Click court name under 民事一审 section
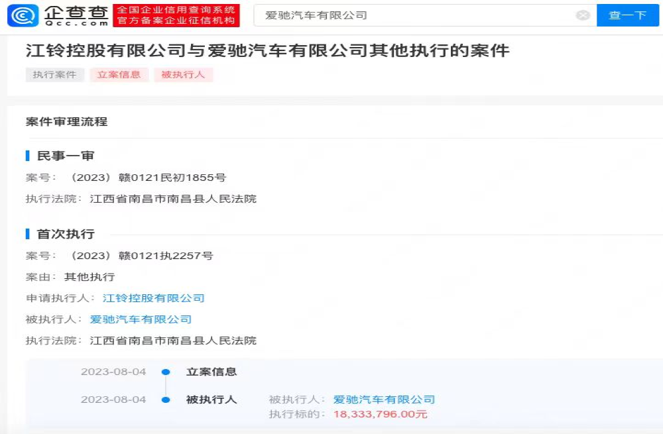 point(173,199)
